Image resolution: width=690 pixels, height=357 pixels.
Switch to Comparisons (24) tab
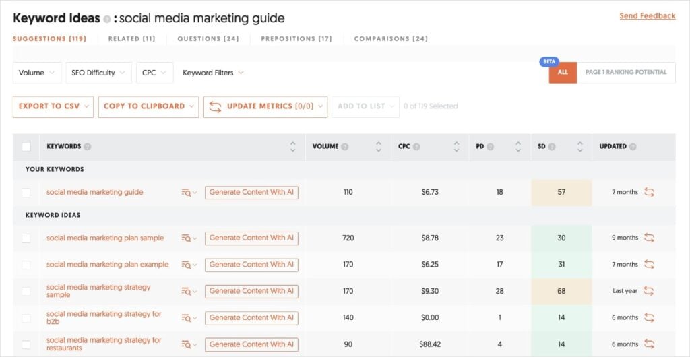pos(391,38)
